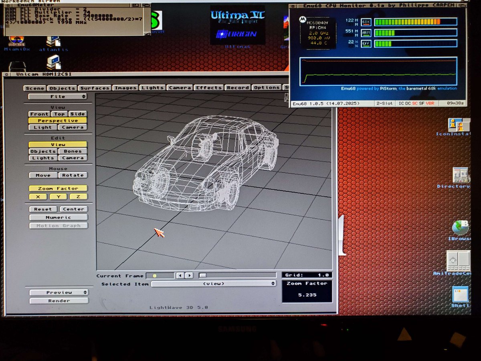Step to the next frame arrow
481x361 pixels.
[189, 276]
